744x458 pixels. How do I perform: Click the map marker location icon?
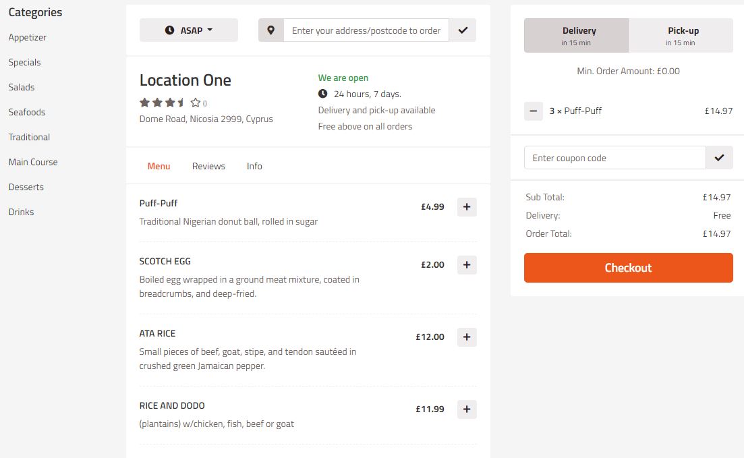[x=271, y=30]
